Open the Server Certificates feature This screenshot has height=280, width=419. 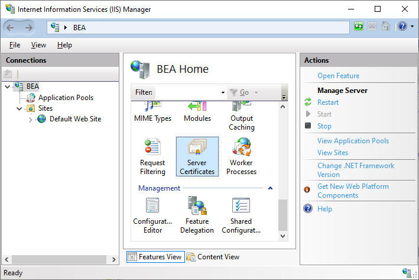click(197, 157)
